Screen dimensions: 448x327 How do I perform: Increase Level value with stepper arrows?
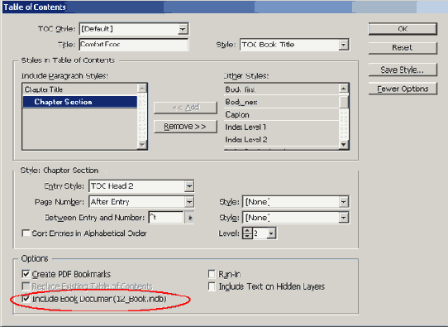point(247,230)
